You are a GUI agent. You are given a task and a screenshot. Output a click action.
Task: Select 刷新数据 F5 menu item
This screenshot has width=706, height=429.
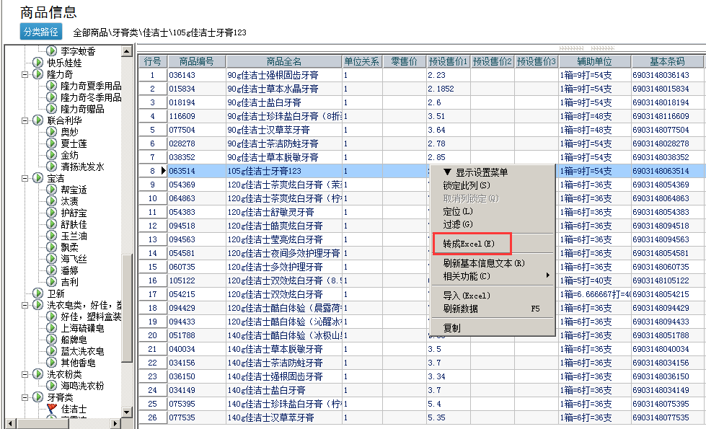coord(493,309)
